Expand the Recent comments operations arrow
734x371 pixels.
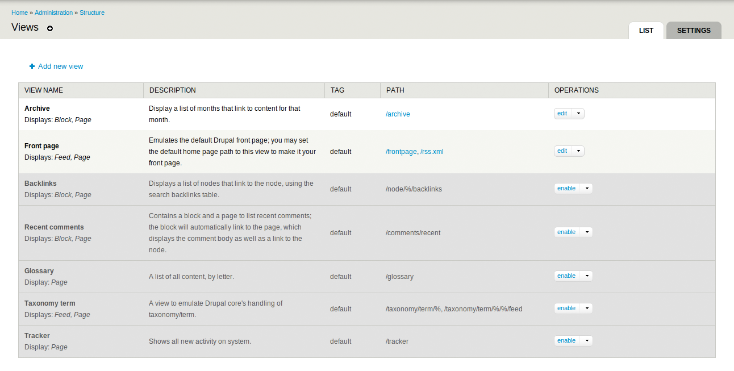pos(586,232)
